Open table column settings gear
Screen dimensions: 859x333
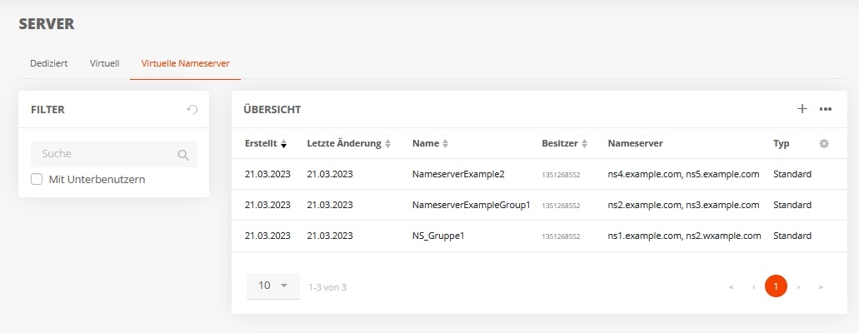(x=824, y=143)
